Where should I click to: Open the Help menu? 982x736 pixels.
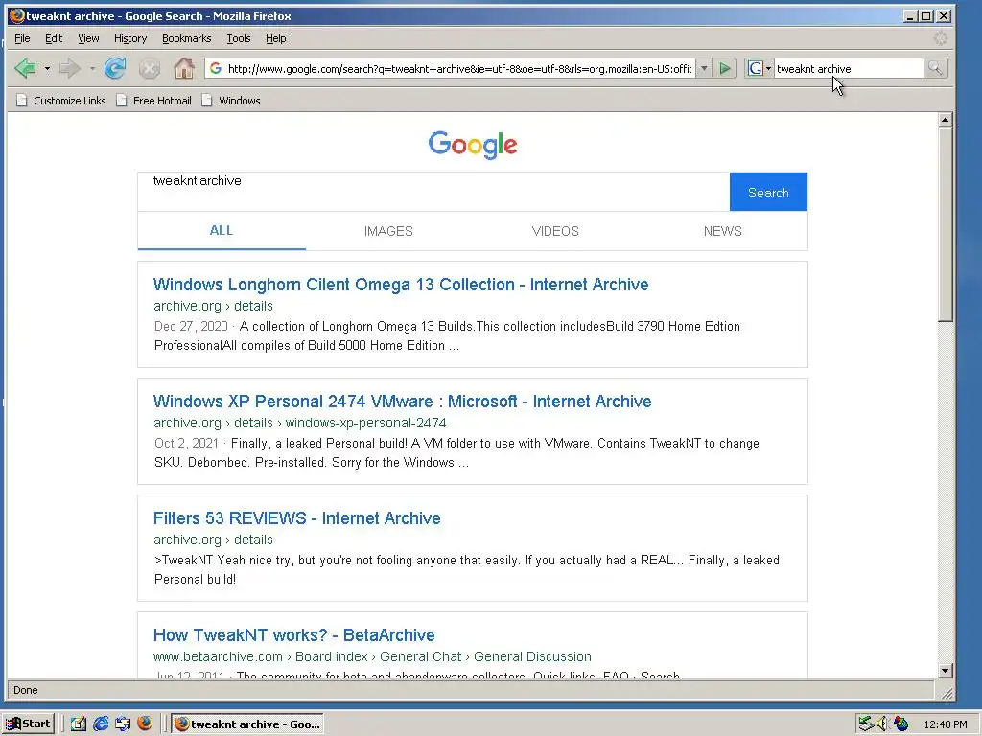pyautogui.click(x=275, y=38)
